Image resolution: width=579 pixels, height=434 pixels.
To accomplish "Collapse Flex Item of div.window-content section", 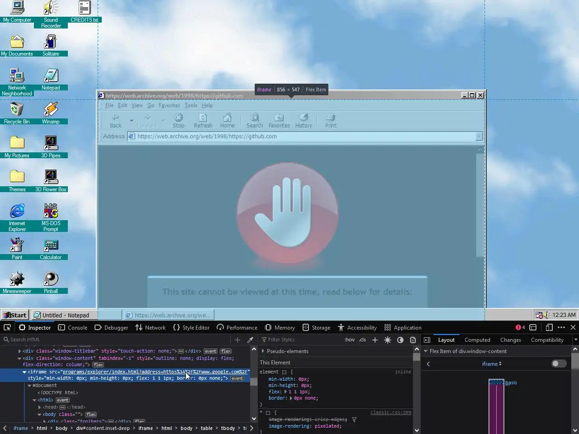I will coord(426,351).
